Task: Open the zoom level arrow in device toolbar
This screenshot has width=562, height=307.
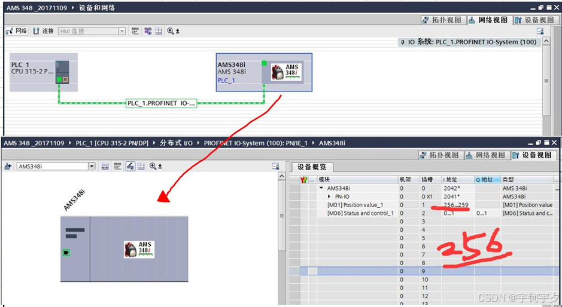Action: click(x=160, y=167)
